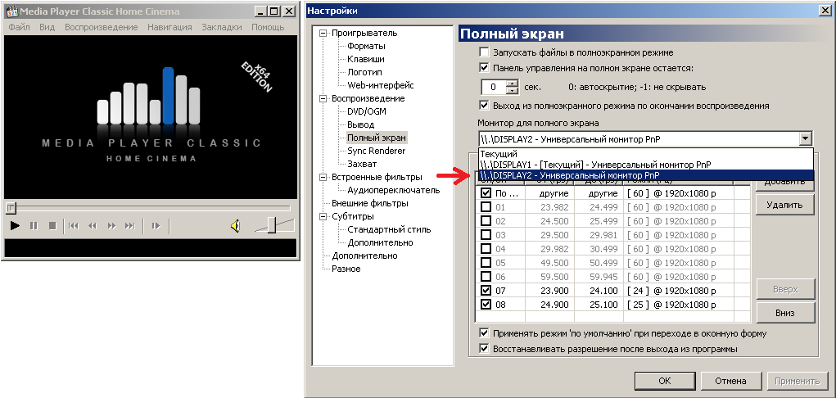Click the frame-step button in player
836x398 pixels.
(156, 226)
